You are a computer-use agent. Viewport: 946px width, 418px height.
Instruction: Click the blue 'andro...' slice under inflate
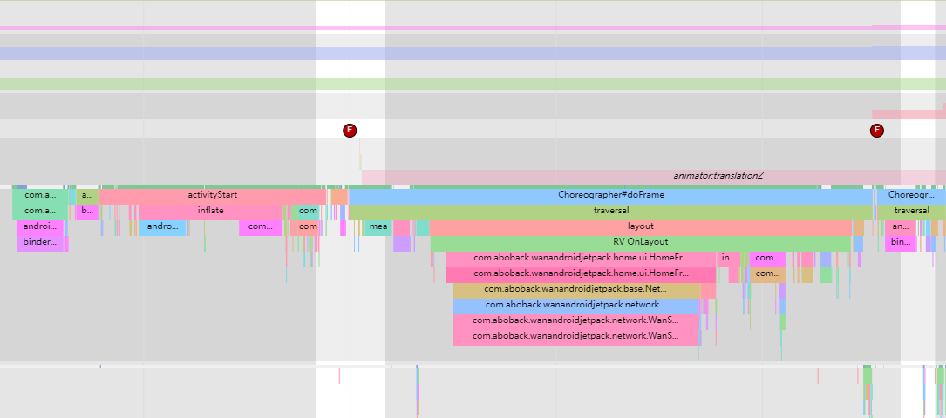[x=162, y=227]
